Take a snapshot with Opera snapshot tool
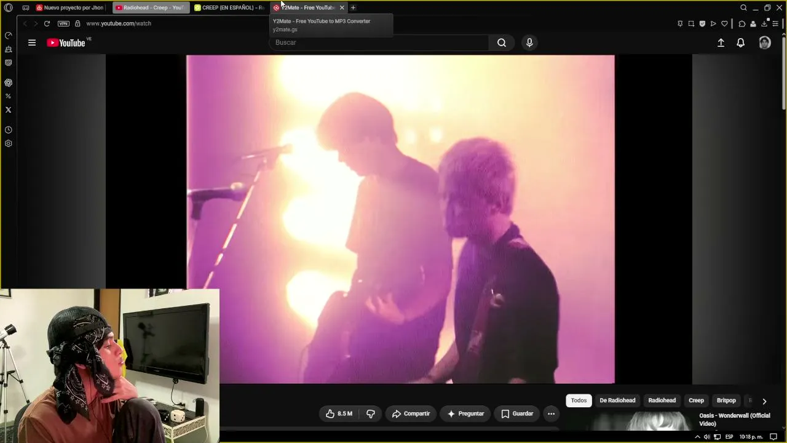Image resolution: width=787 pixels, height=443 pixels. click(691, 23)
